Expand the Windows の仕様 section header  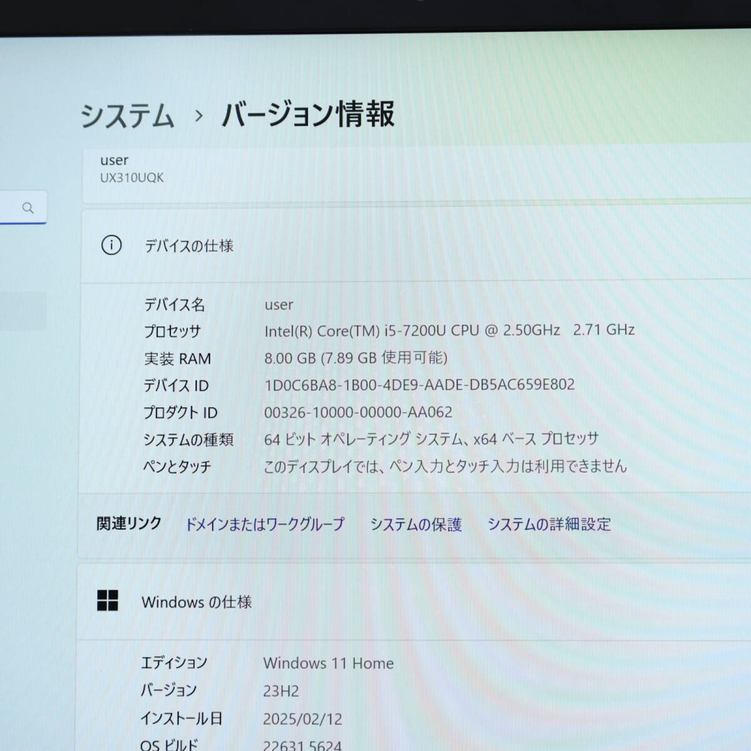(414, 602)
